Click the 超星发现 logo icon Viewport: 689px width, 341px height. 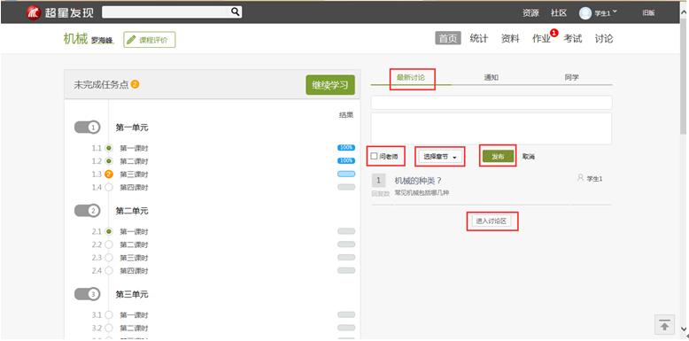(x=34, y=12)
